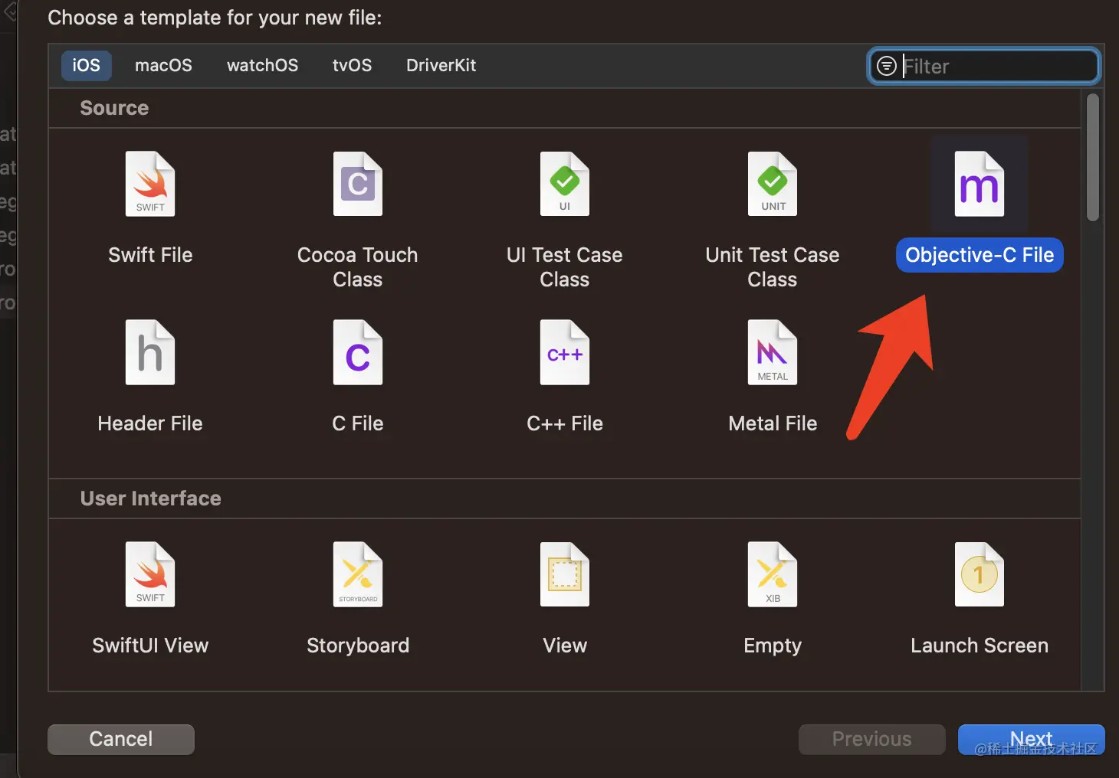Pick the SwiftUI View template icon
1119x778 pixels.
click(x=150, y=574)
